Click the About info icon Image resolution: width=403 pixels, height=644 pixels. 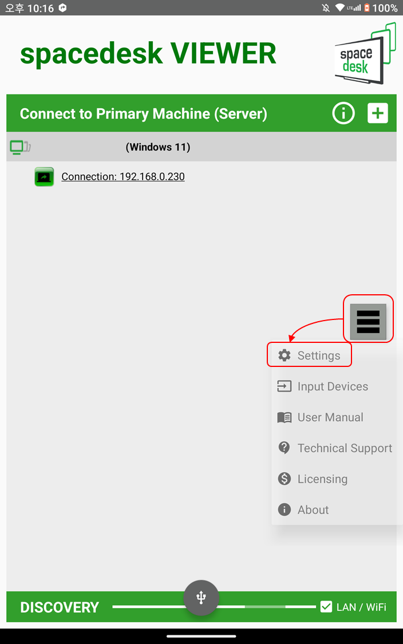(285, 509)
